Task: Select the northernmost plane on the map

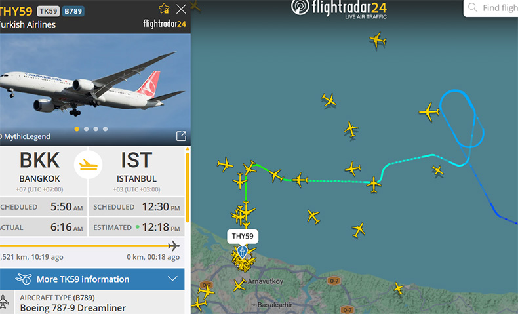Action: coord(378,40)
